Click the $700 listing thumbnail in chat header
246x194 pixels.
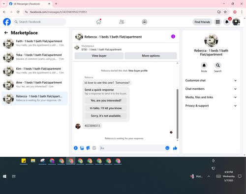pyautogui.click(x=77, y=48)
